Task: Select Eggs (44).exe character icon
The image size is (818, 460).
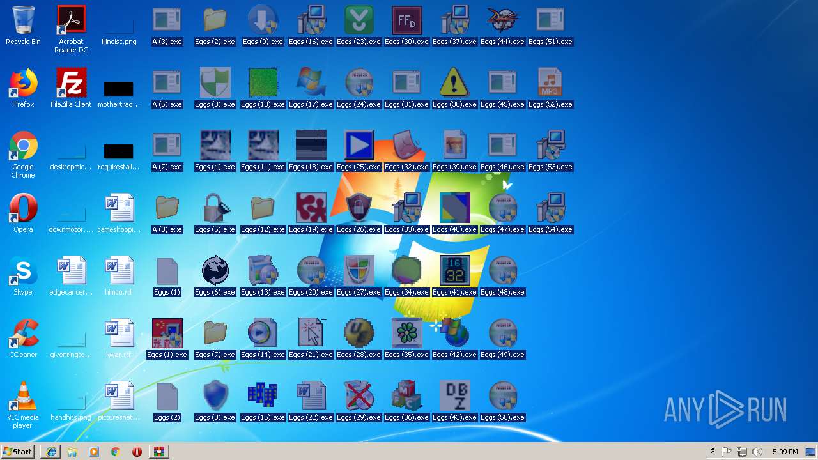Action: click(502, 20)
